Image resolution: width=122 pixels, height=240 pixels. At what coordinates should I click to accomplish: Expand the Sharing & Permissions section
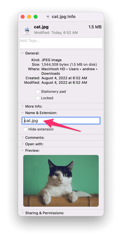click(22, 213)
